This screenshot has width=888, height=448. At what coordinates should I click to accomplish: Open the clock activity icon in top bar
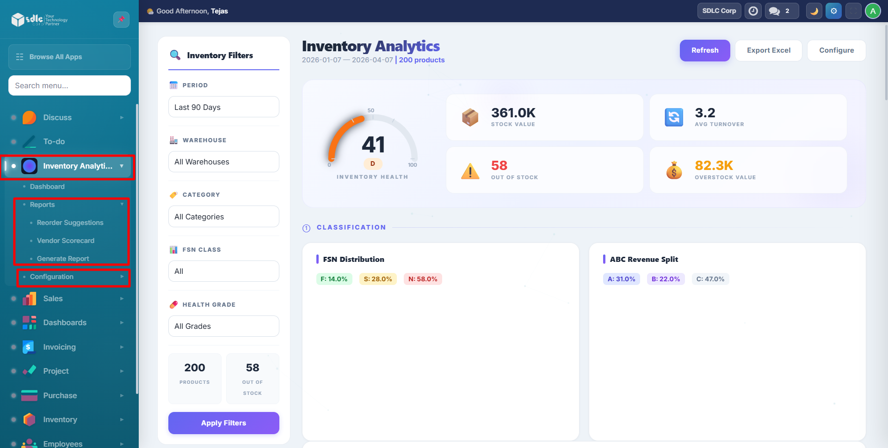(x=753, y=11)
